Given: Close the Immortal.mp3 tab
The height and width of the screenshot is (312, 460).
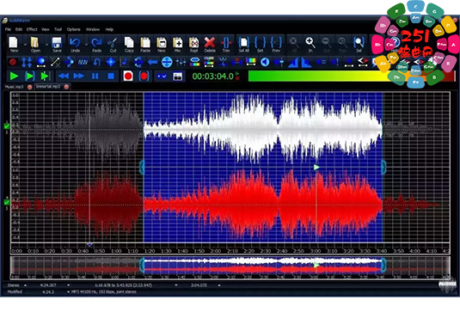Looking at the screenshot, I should 66,87.
